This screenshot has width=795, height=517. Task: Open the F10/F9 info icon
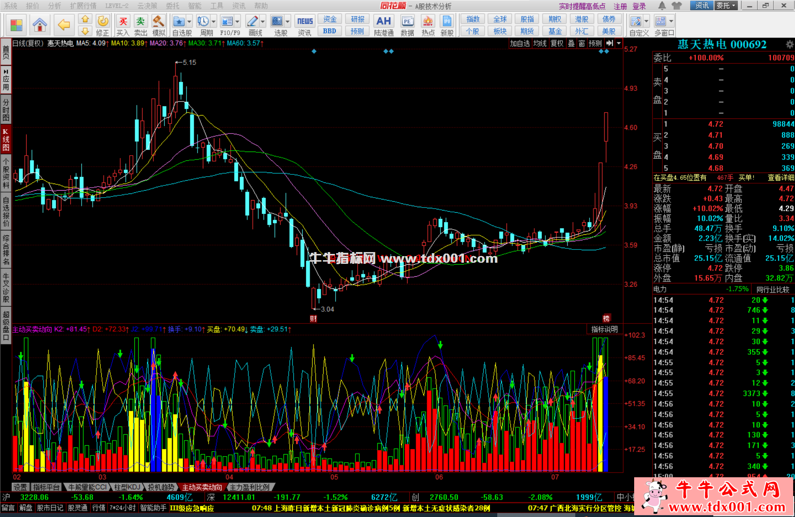coord(227,21)
